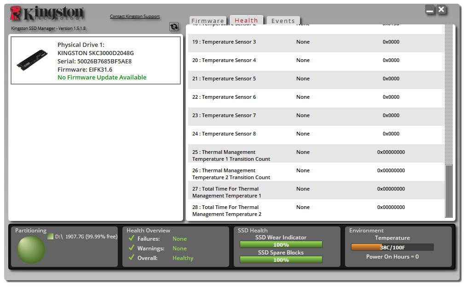This screenshot has height=288, width=467.
Task: Click the Health Overview heading
Action: 148,230
